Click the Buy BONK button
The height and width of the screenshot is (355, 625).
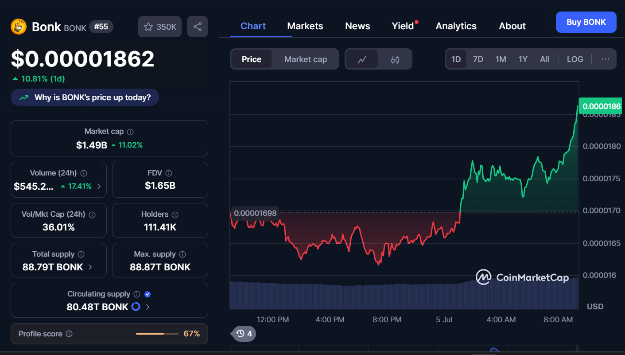click(586, 22)
